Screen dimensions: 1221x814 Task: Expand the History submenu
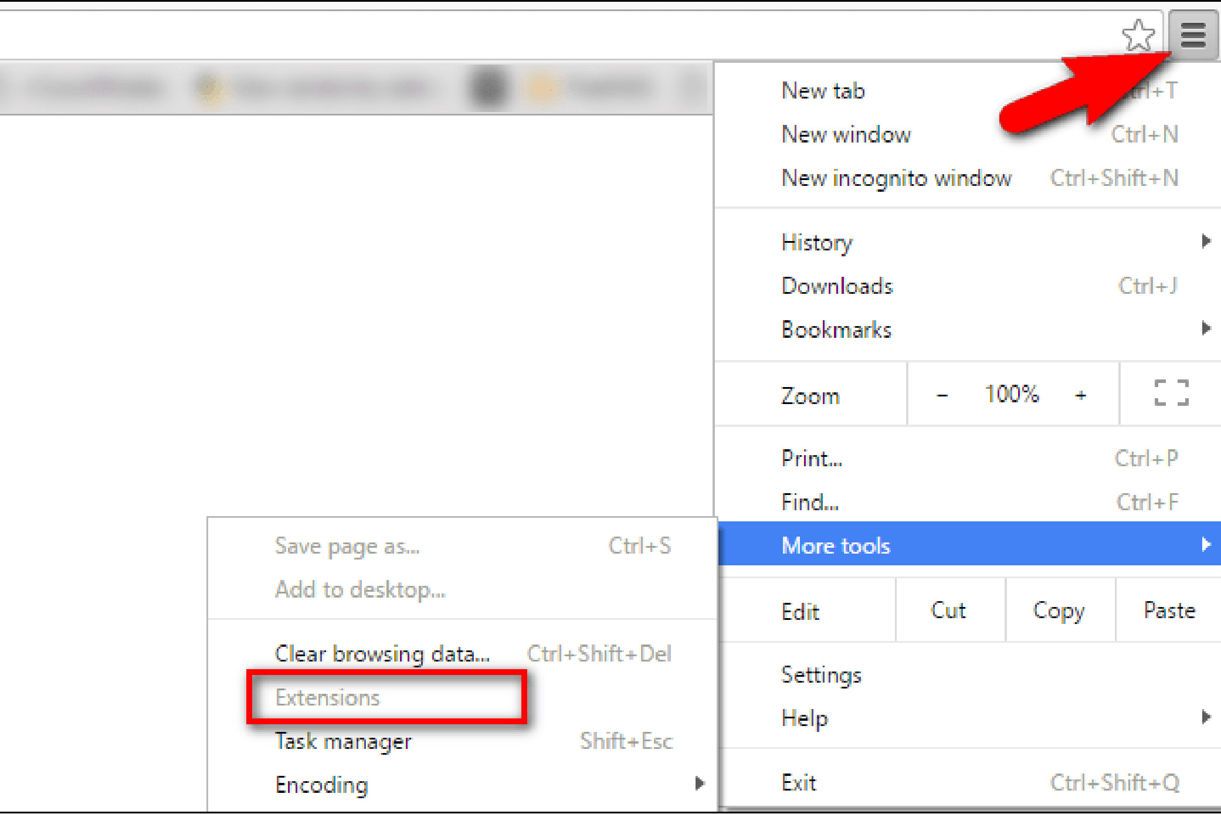(969, 242)
